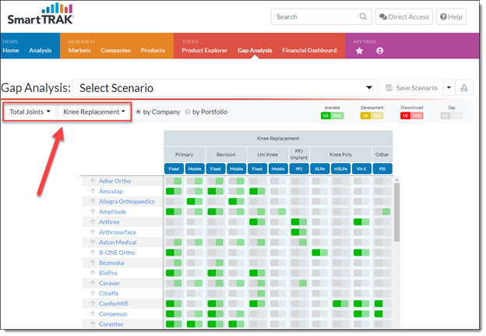486x336 pixels.
Task: Toggle Development legend US/OUS indicator
Action: (x=372, y=115)
